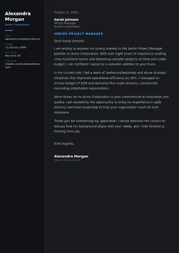The image size is (179, 253).
Task: Click the Kind regards closing
Action: point(64,143)
